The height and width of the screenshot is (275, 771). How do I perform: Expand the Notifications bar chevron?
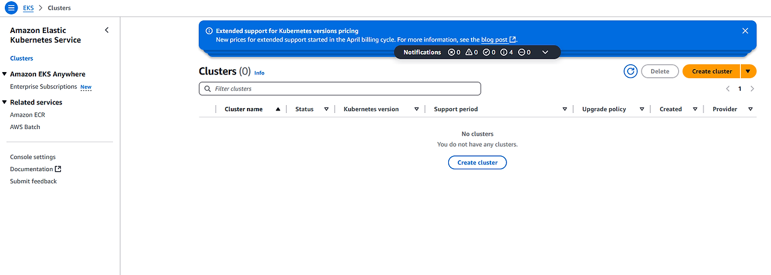coord(545,52)
